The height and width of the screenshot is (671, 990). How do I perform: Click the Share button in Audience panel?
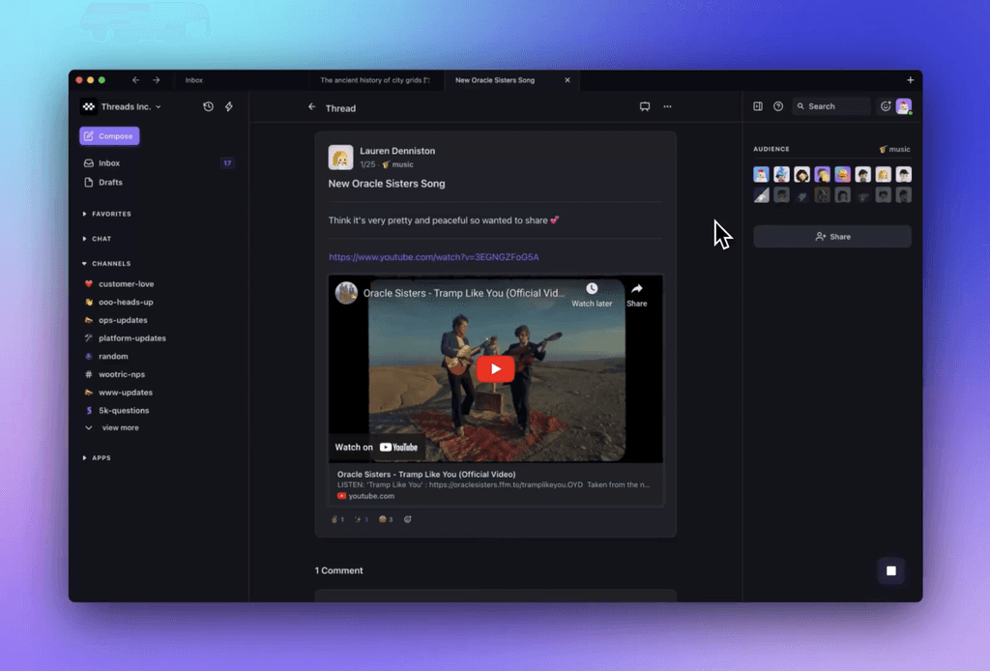coord(832,237)
